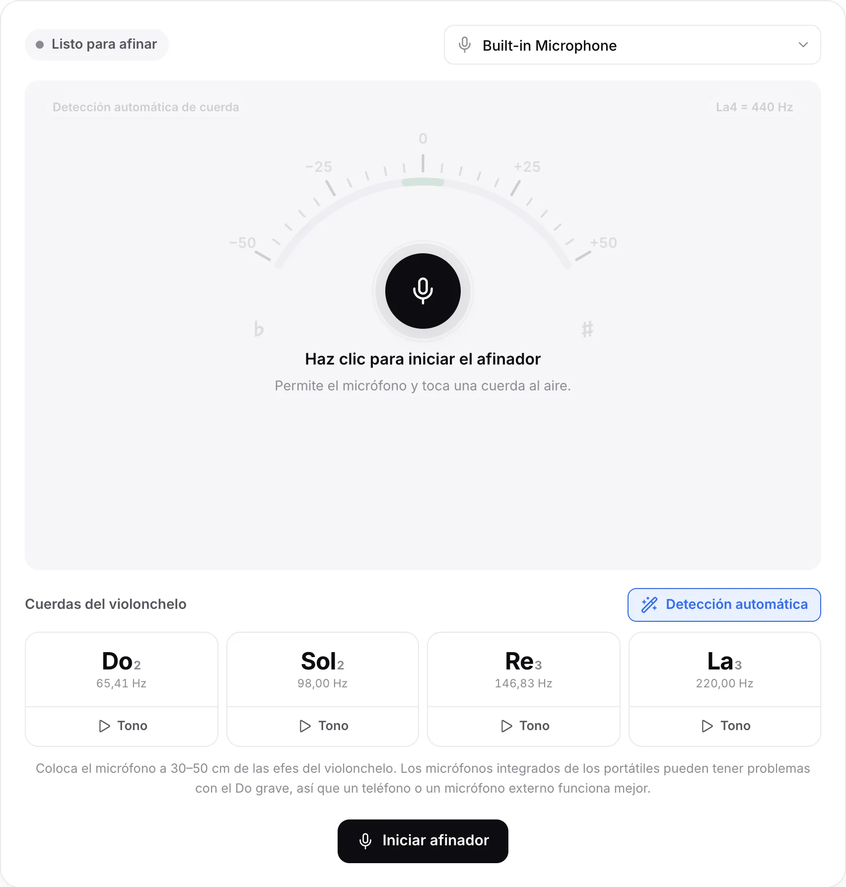Toggle the Detección automática mode
Viewport: 846px width, 887px height.
pyautogui.click(x=724, y=604)
